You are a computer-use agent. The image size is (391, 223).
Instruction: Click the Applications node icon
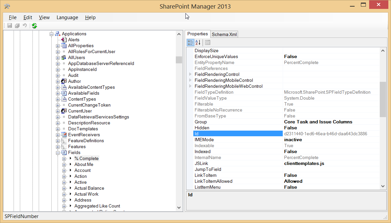(58, 34)
